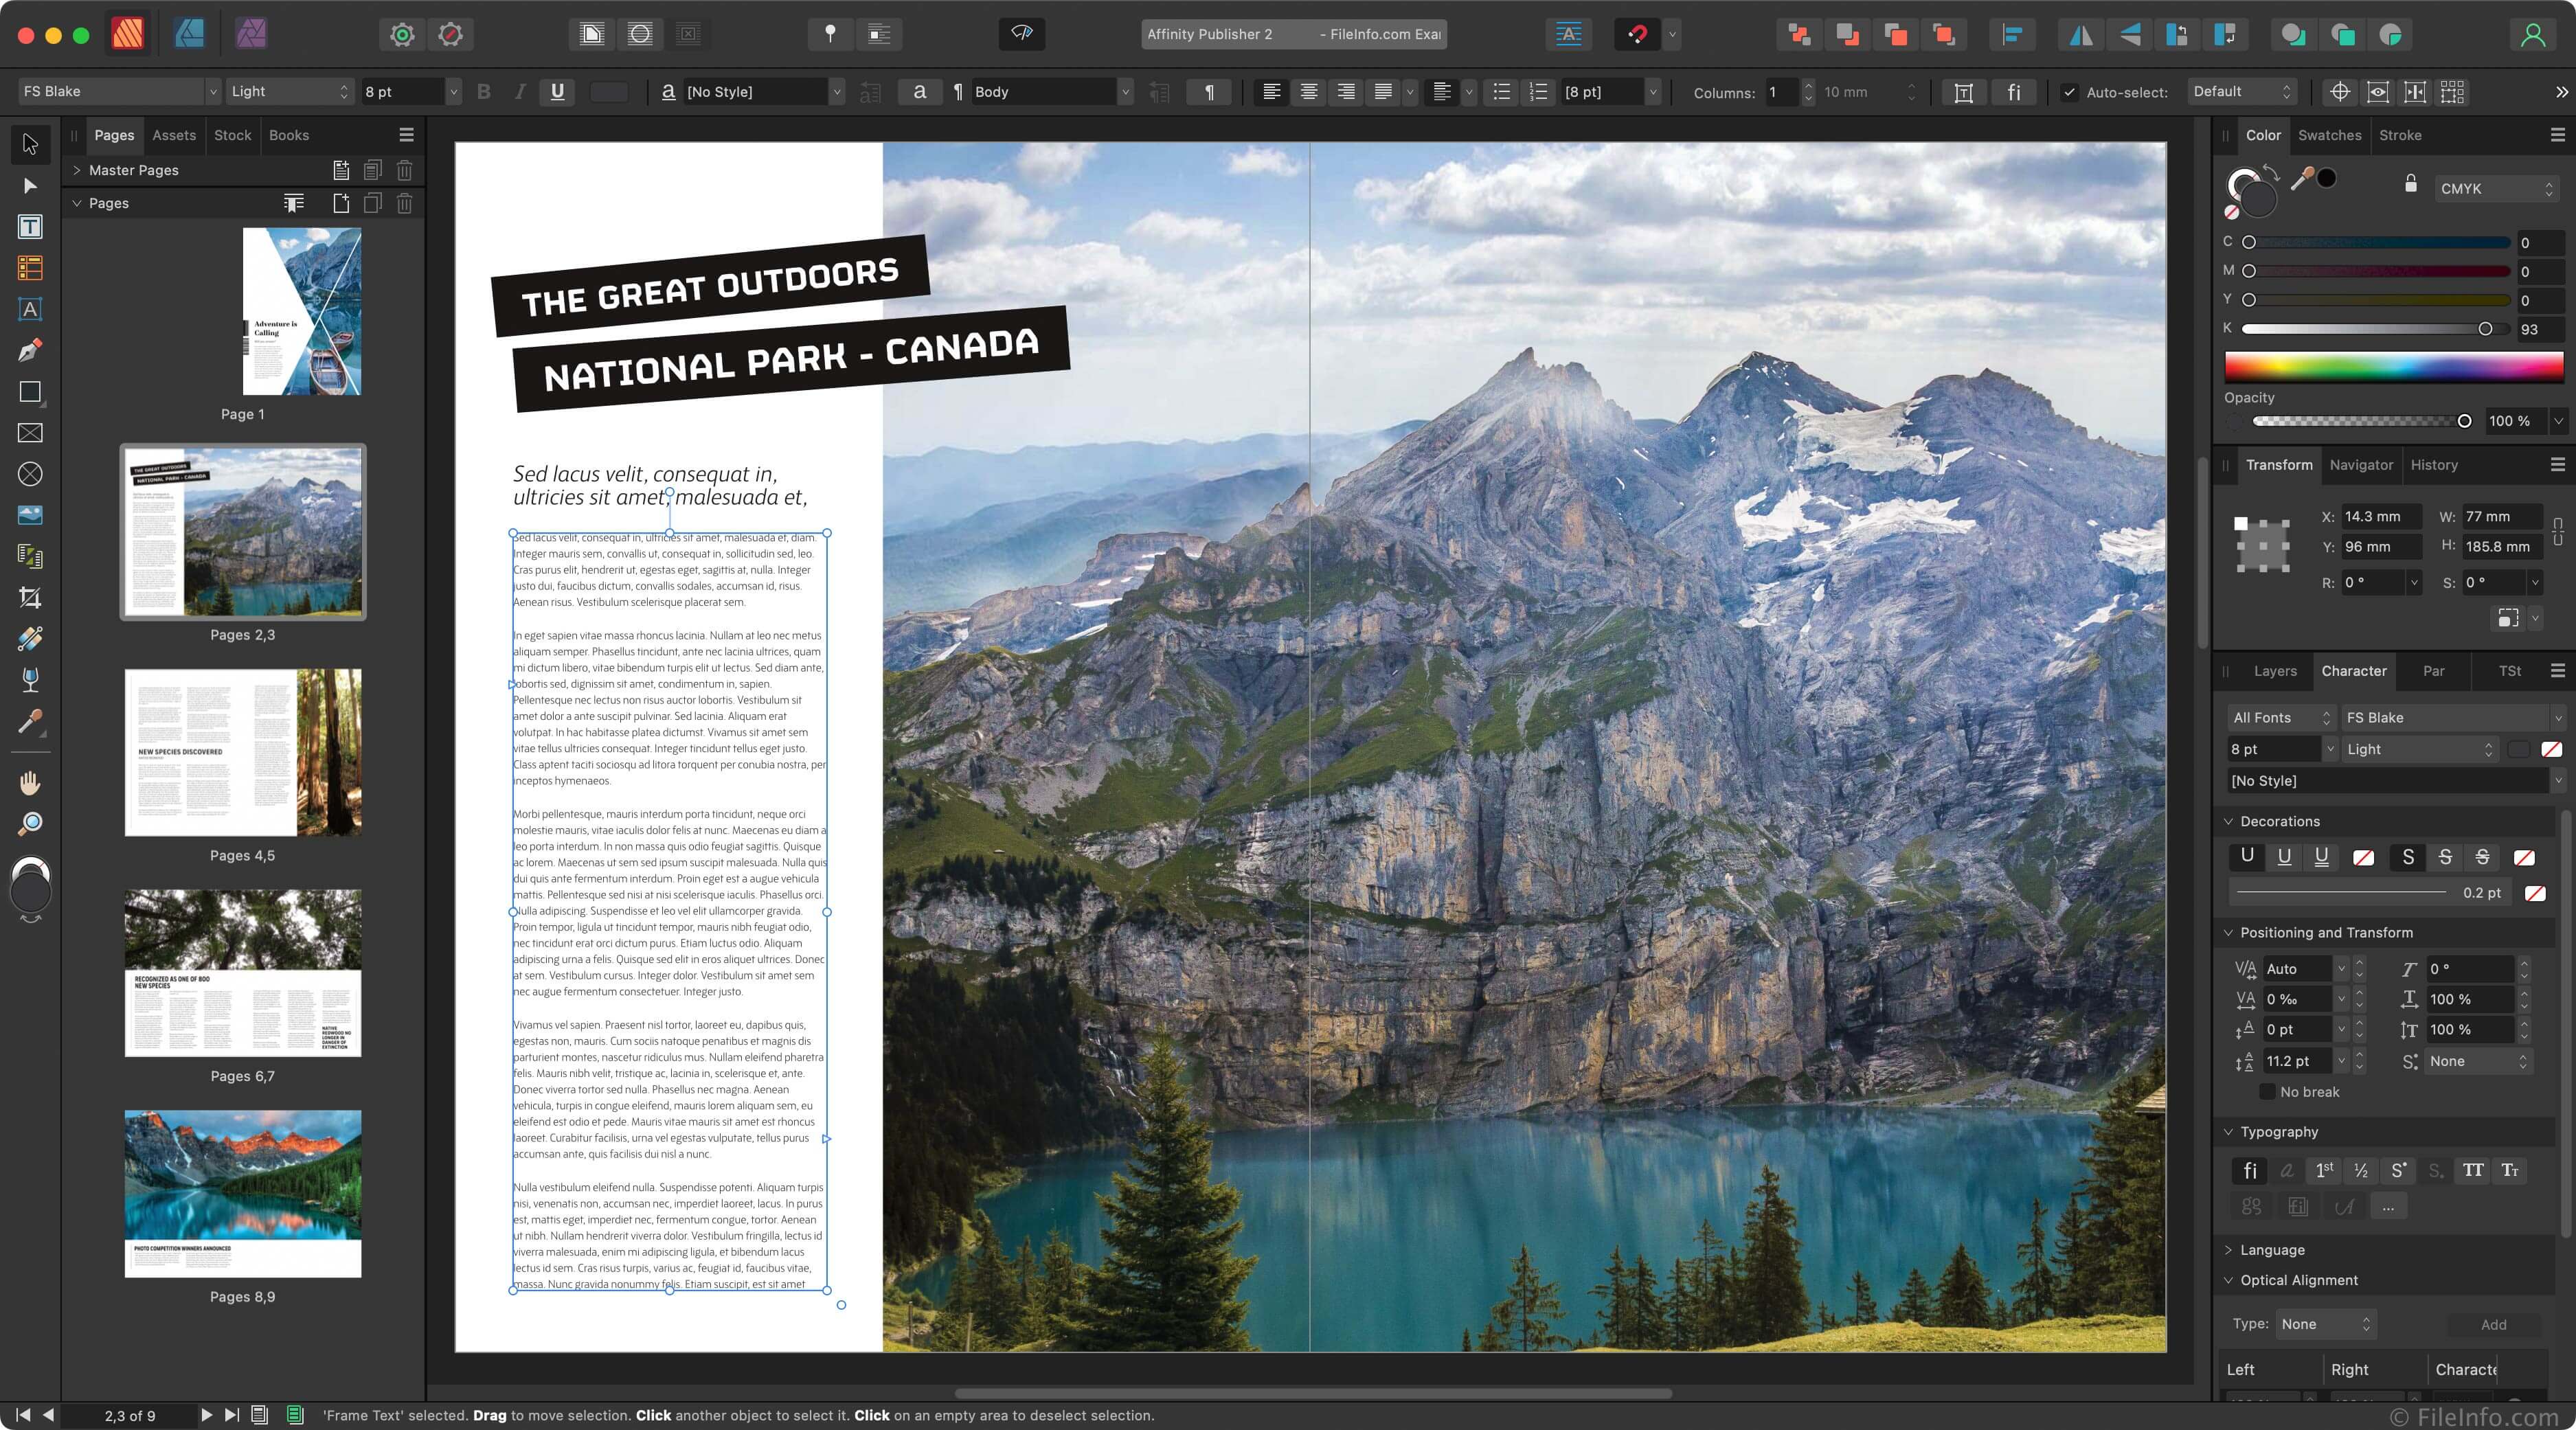This screenshot has width=2576, height=1430.
Task: Toggle the Auto-select checkbox
Action: click(x=2069, y=92)
